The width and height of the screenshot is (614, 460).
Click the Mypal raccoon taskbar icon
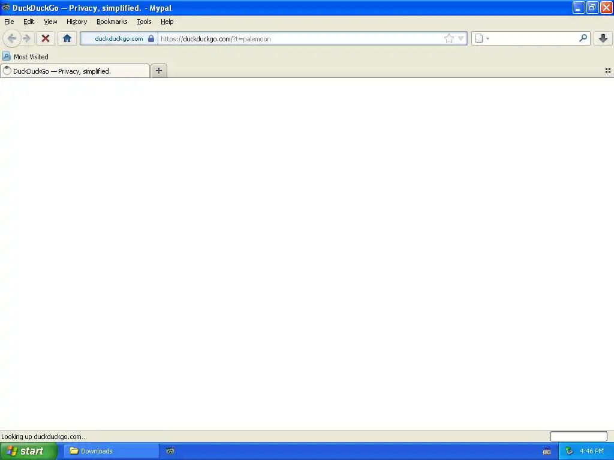tap(170, 451)
